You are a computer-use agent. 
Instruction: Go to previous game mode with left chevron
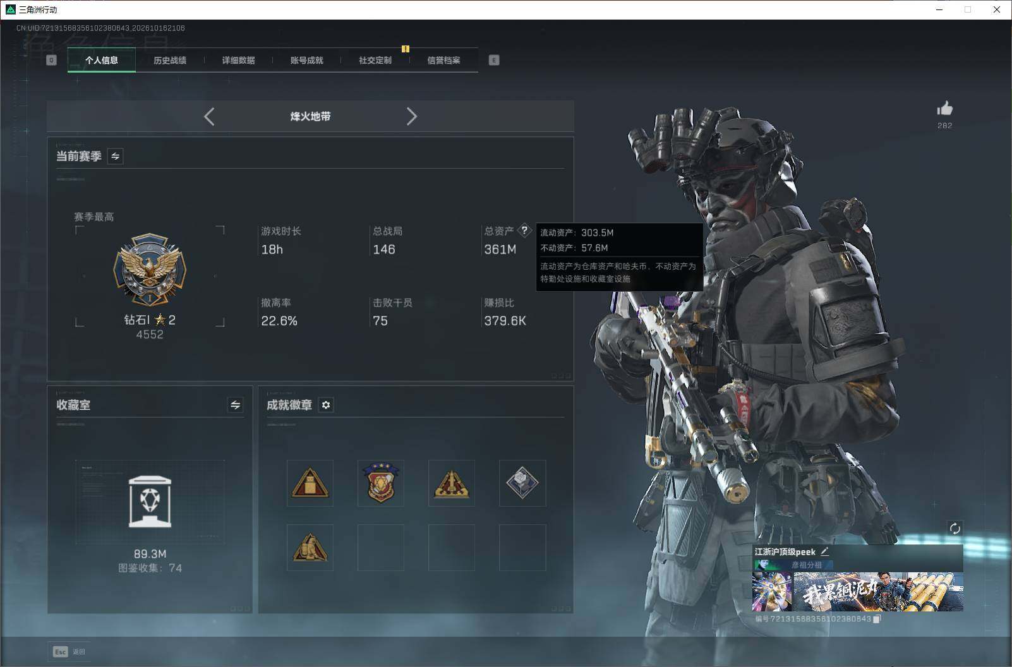210,116
